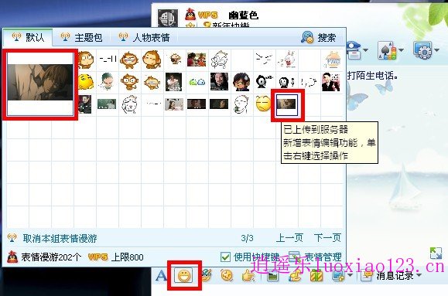Screen dimensions: 448x296
Task: Select the highlighted film still emoticon
Action: (x=287, y=105)
